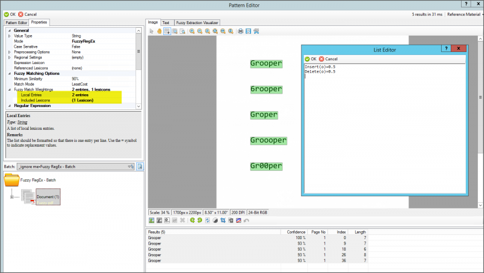The image size is (484, 273).
Task: Select the Included Lexicons property row
Action: (x=70, y=100)
